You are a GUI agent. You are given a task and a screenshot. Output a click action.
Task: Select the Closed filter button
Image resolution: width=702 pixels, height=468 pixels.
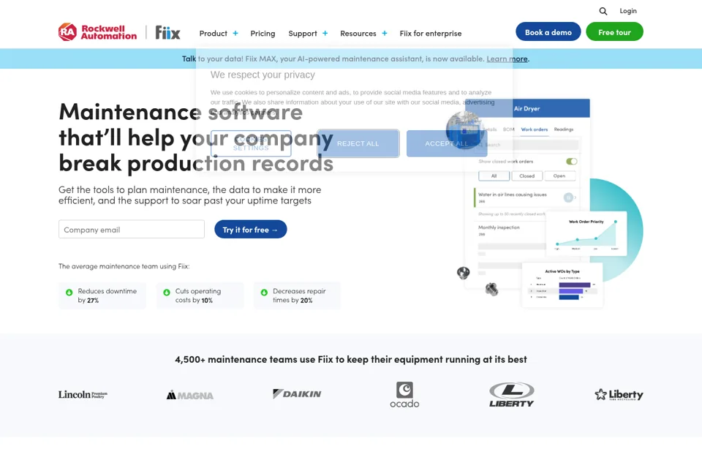pos(527,176)
